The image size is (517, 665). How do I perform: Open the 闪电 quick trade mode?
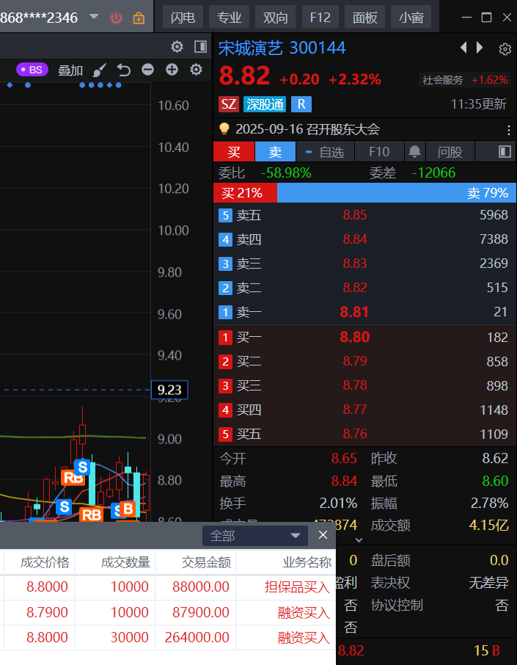183,18
